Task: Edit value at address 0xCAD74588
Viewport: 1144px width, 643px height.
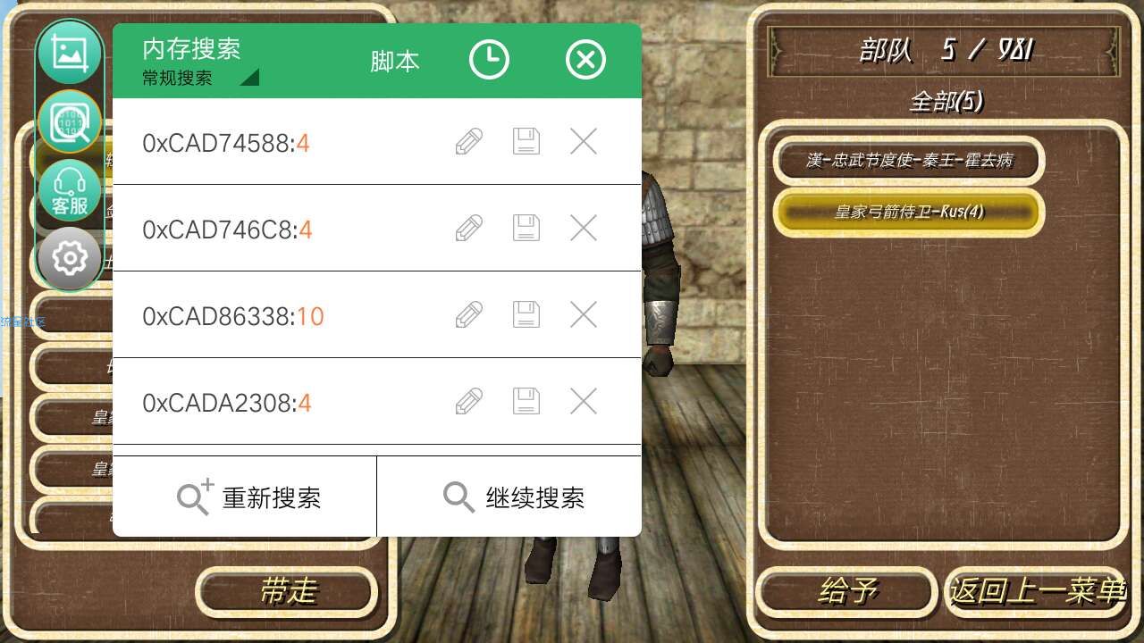Action: 468,141
